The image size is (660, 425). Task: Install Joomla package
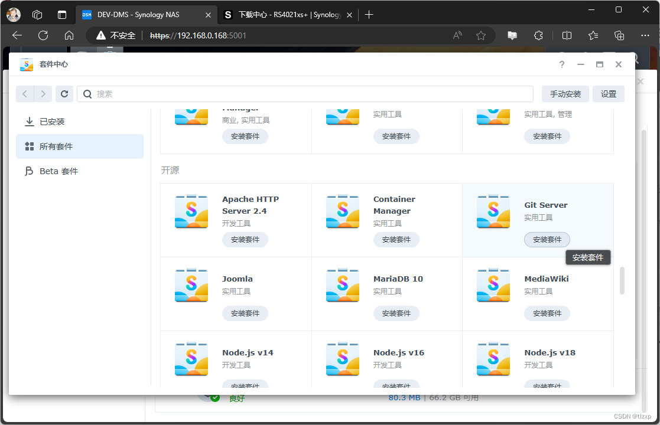click(245, 313)
